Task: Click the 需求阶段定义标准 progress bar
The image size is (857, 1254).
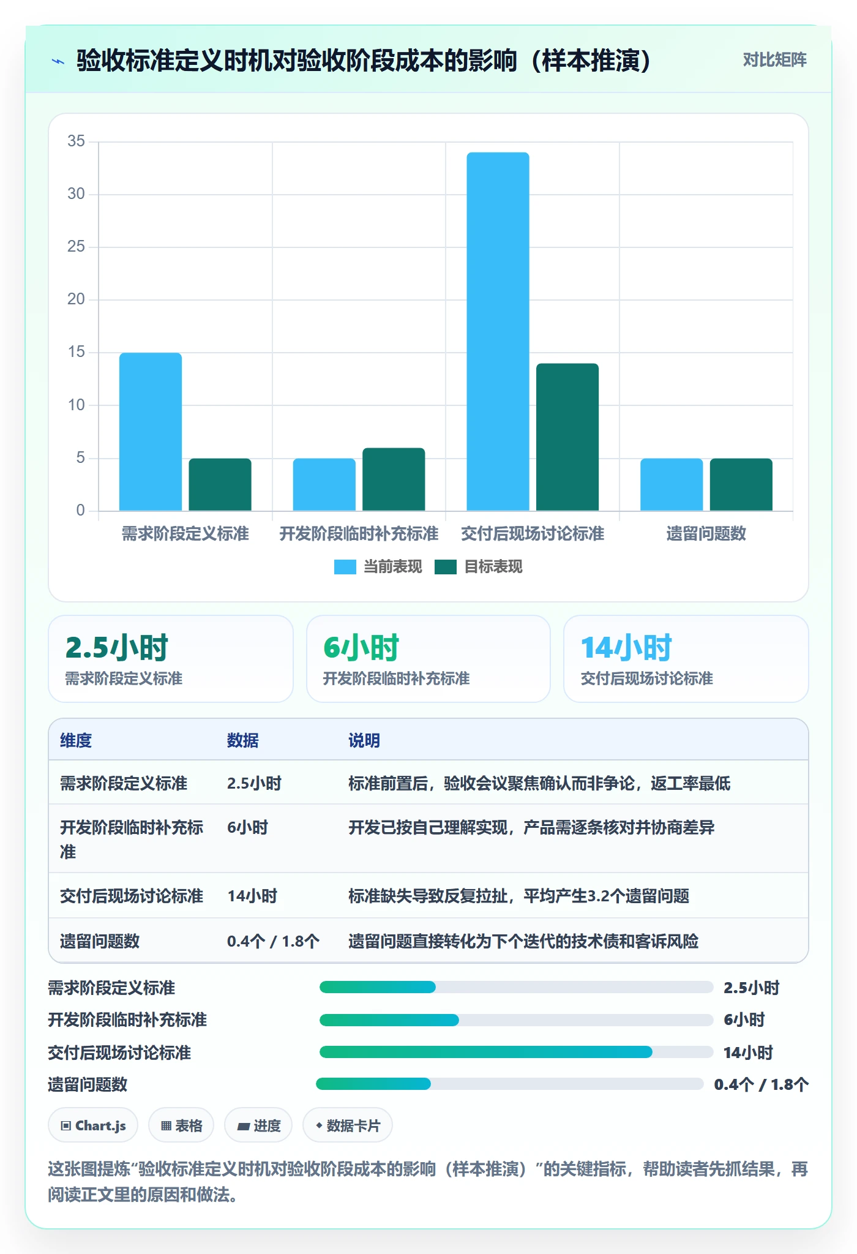Action: click(516, 987)
